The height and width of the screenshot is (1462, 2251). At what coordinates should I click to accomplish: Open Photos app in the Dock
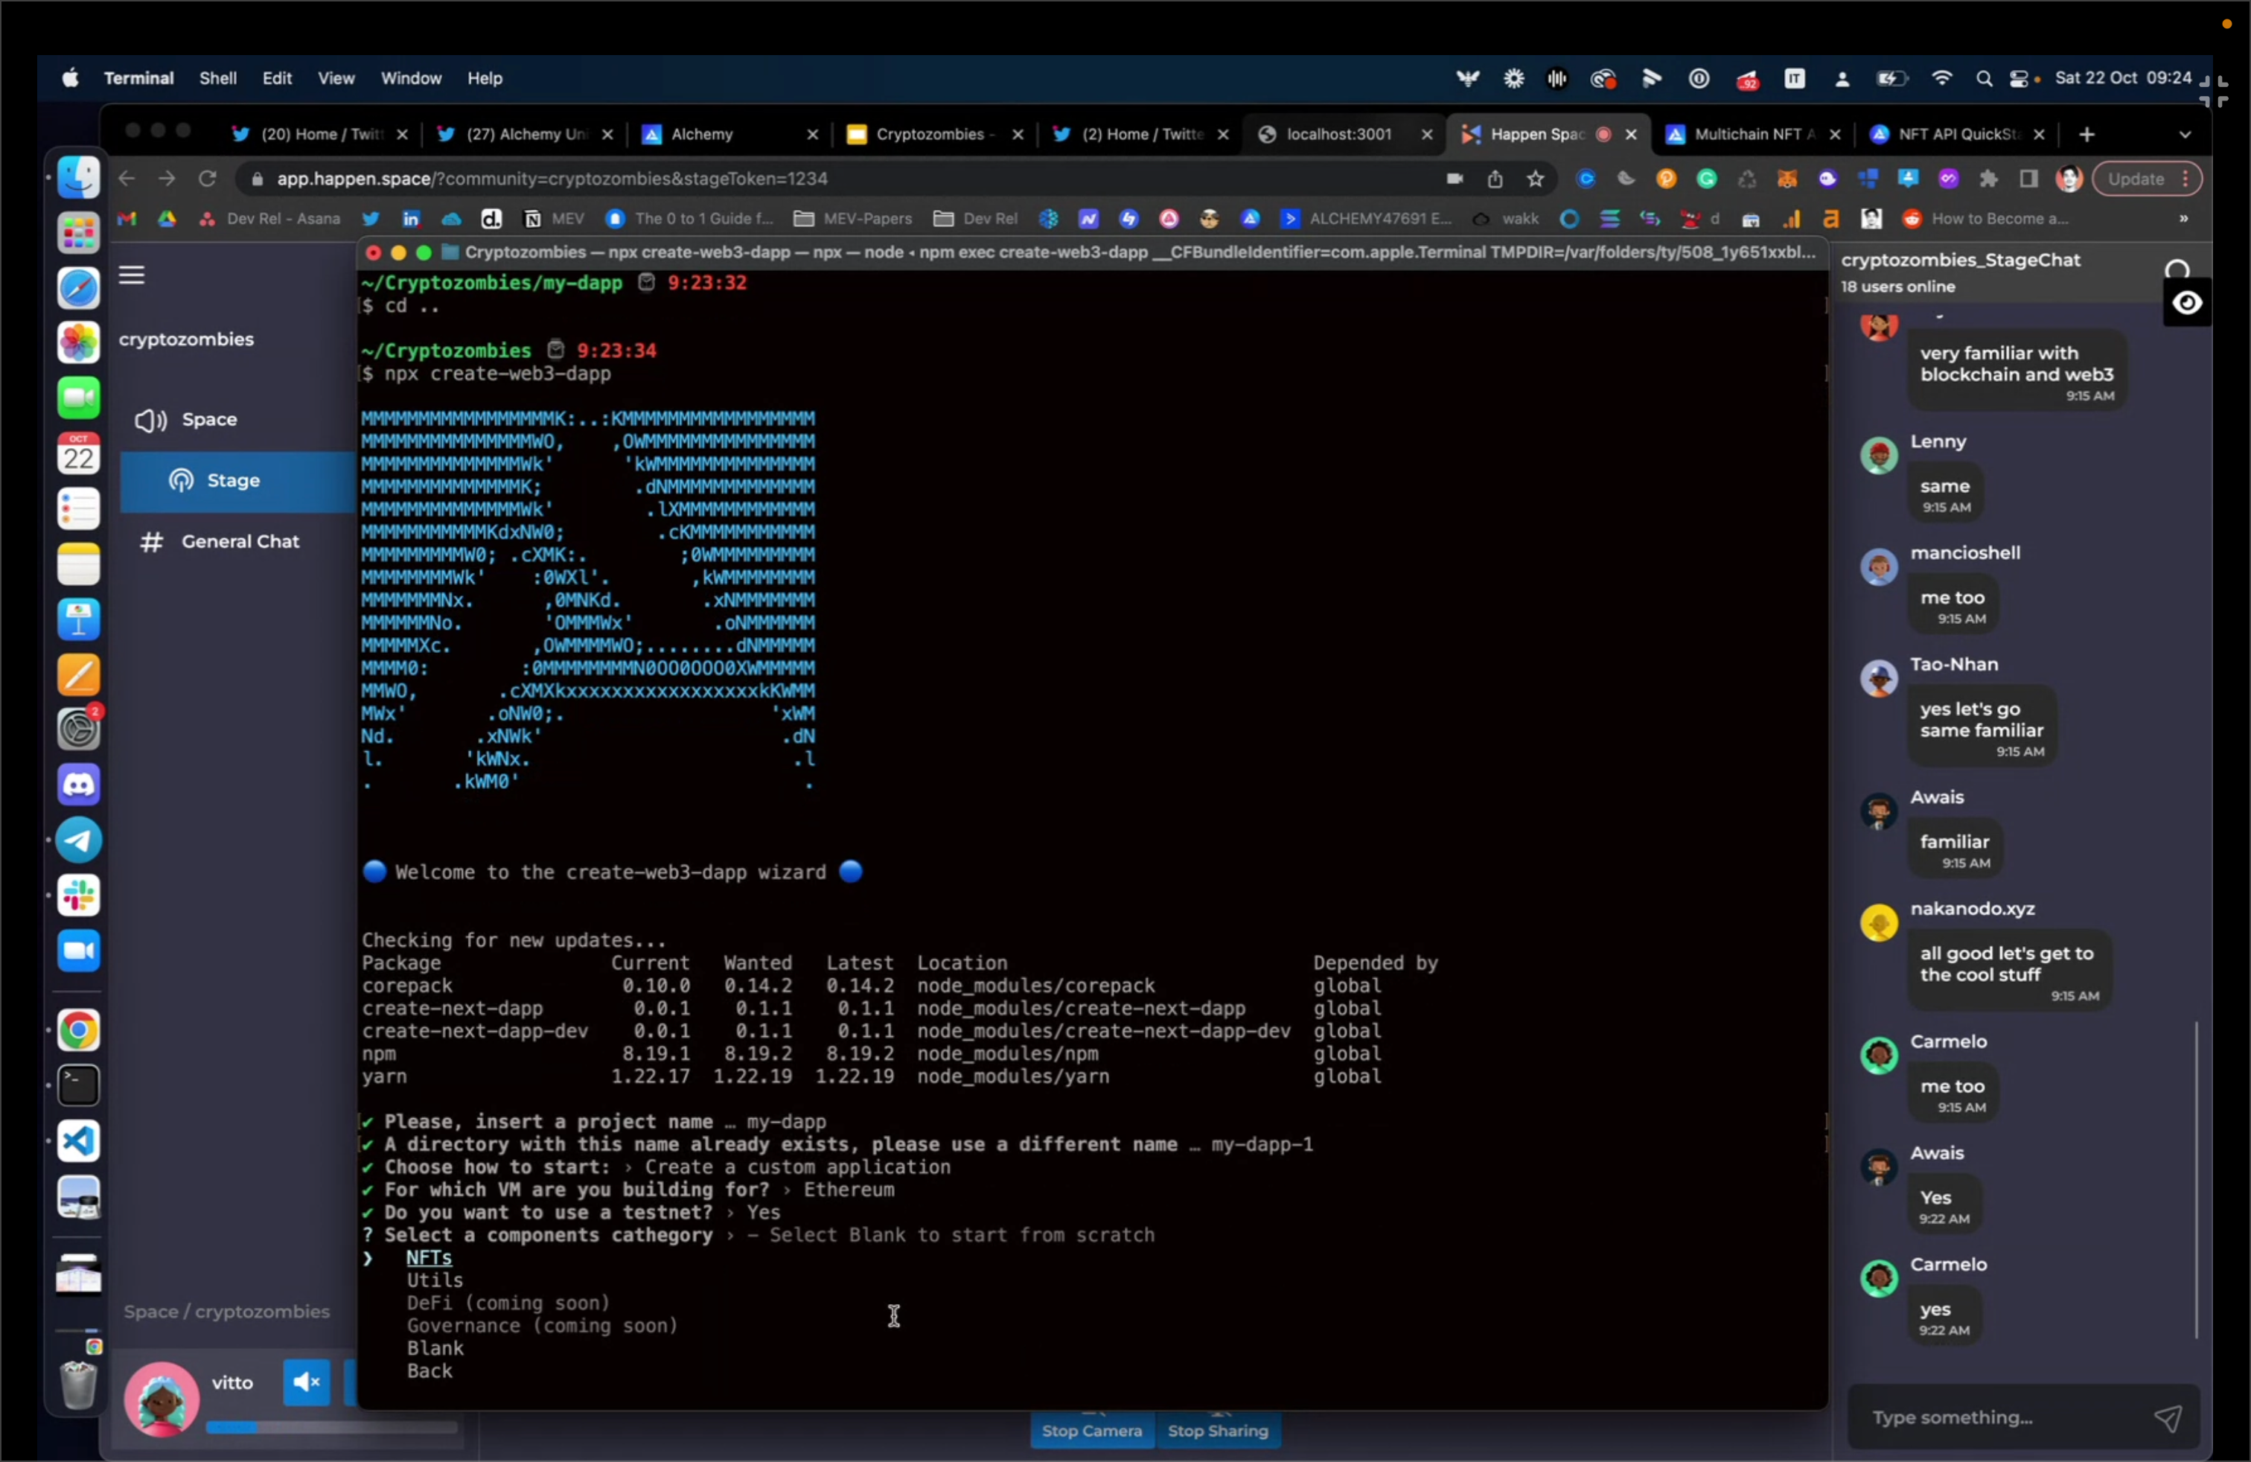coord(78,342)
